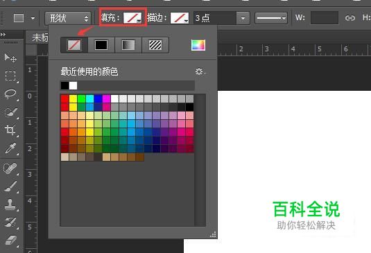Image resolution: width=371 pixels, height=253 pixels.
Task: Select the Move tool
Action: click(x=10, y=58)
